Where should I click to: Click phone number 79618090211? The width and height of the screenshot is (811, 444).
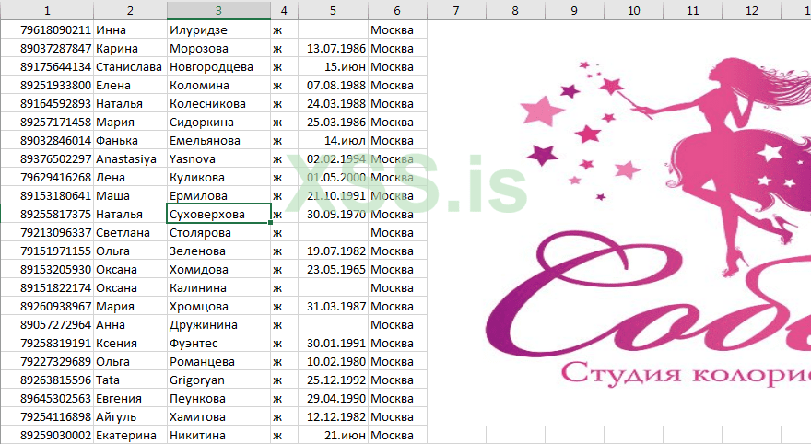click(x=47, y=30)
